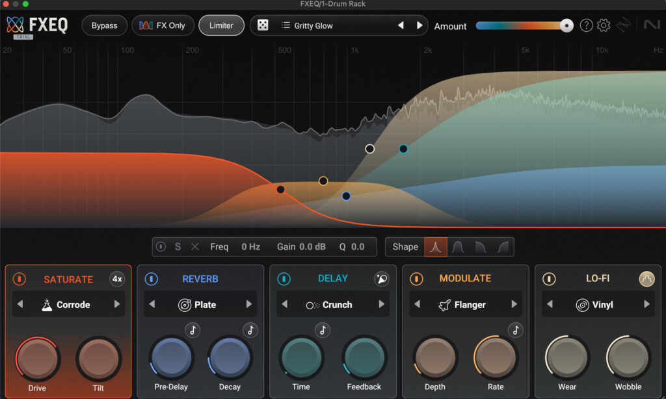
Task: Click the Delay ping-pong icon
Action: click(x=381, y=279)
